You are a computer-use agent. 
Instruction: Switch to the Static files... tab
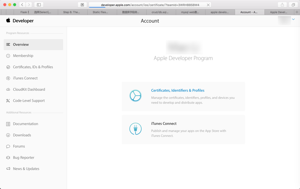(102, 12)
